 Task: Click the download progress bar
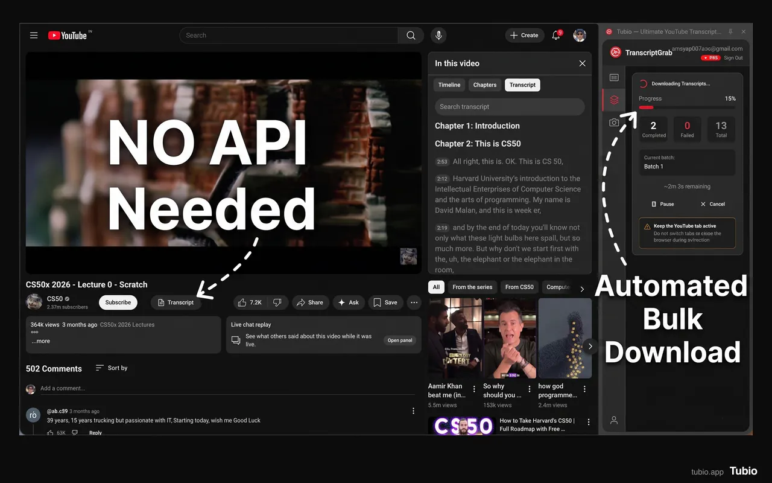687,107
